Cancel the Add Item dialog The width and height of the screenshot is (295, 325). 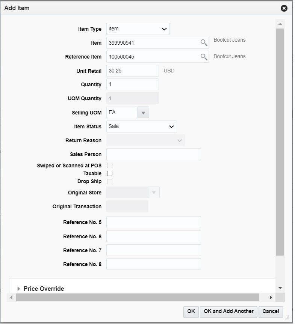(x=271, y=312)
